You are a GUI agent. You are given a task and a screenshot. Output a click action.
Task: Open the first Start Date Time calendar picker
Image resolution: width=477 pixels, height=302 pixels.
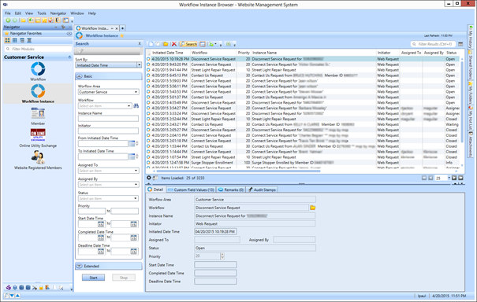(101, 224)
